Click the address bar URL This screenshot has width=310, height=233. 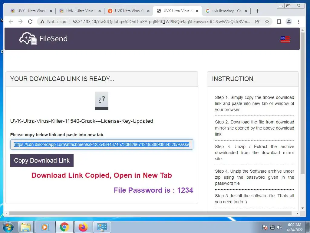point(161,22)
